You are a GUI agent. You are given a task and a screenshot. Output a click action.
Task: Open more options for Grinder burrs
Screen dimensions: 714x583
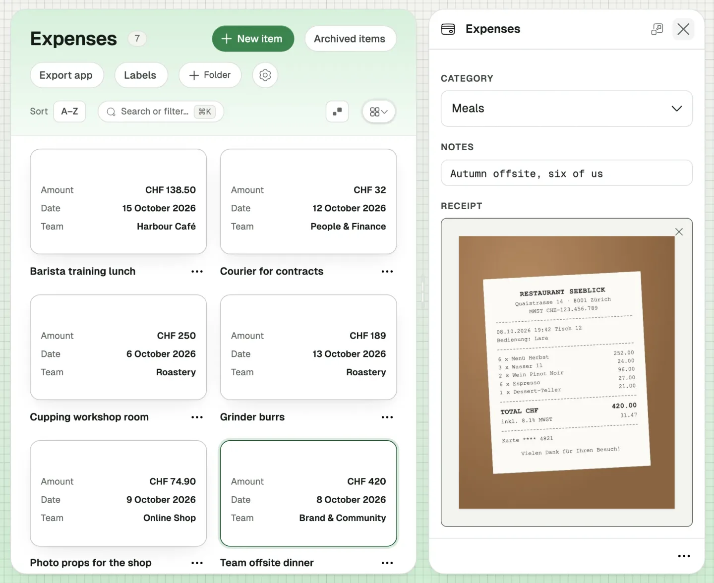point(387,417)
